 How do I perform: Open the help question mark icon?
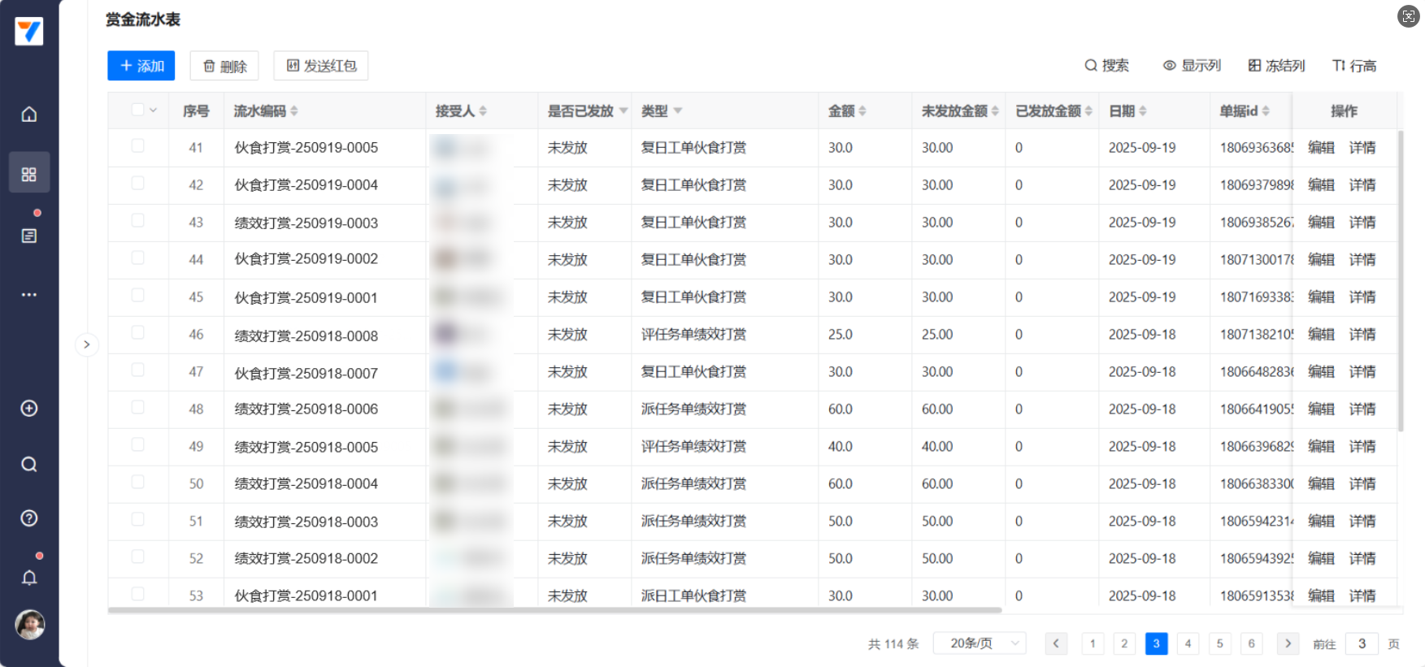(x=29, y=518)
